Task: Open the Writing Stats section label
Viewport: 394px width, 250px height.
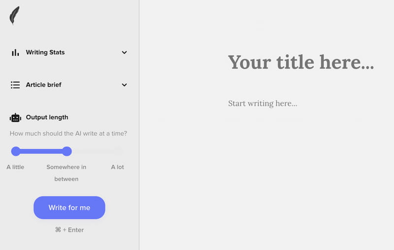Action: 45,52
